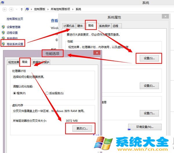Screen dimensions: 174x153
Task: Expand chevron before 控制面板 in breadcrumb
Action: point(31,9)
